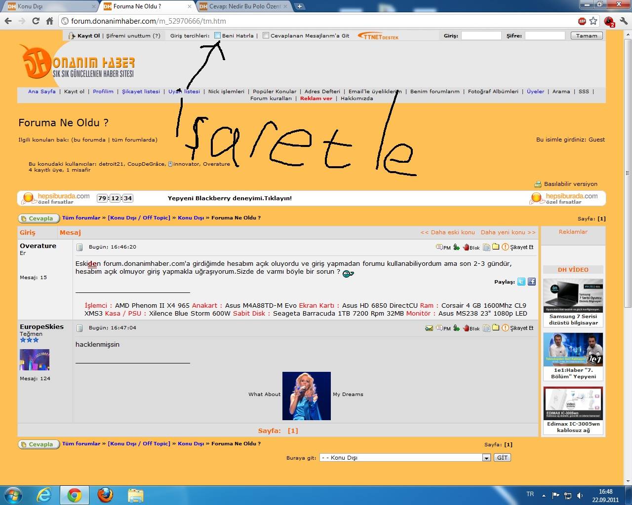
Task: Send PM to EuropeSkies via PM icon
Action: pos(443,328)
